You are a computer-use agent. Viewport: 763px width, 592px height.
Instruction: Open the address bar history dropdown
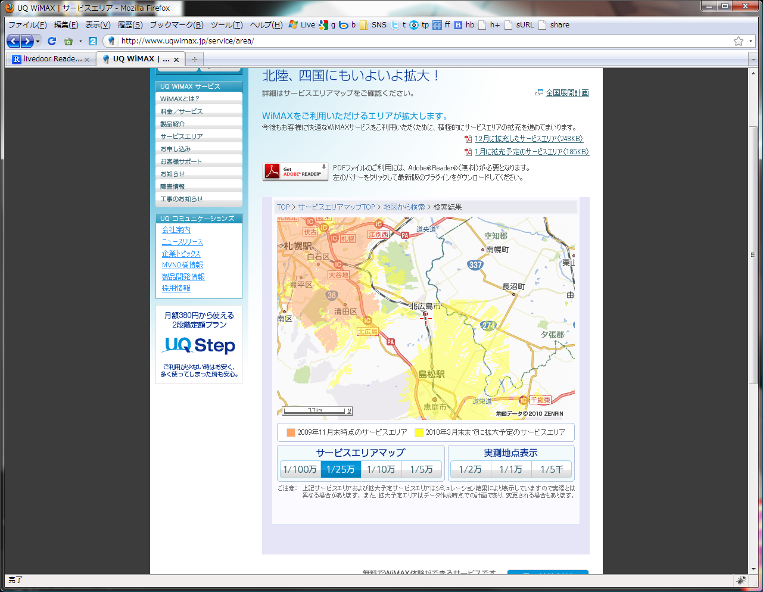[750, 41]
